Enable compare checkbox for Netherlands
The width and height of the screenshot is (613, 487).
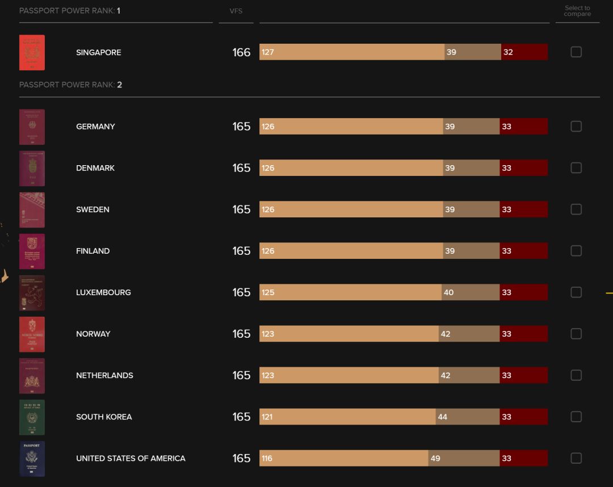coord(576,375)
